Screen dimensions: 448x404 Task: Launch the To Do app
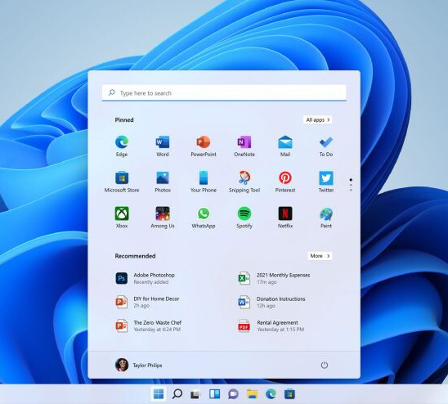(x=326, y=146)
